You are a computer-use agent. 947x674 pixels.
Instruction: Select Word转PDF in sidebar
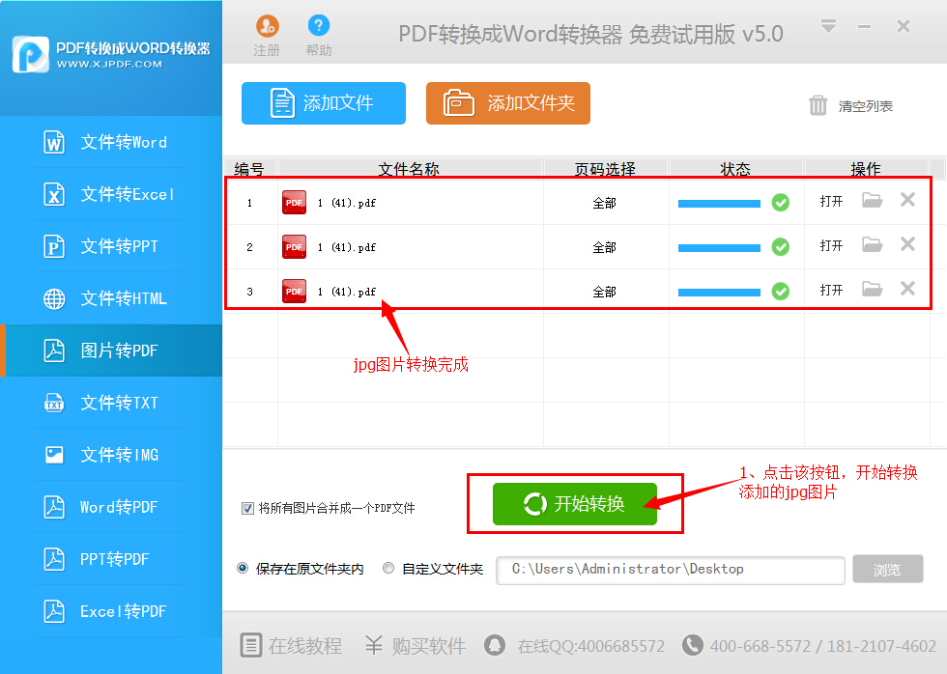tap(111, 507)
